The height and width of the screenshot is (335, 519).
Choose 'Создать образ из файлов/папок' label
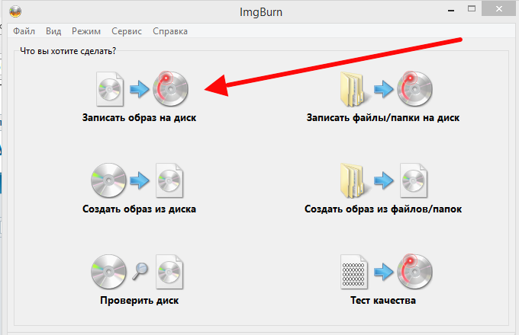point(383,209)
